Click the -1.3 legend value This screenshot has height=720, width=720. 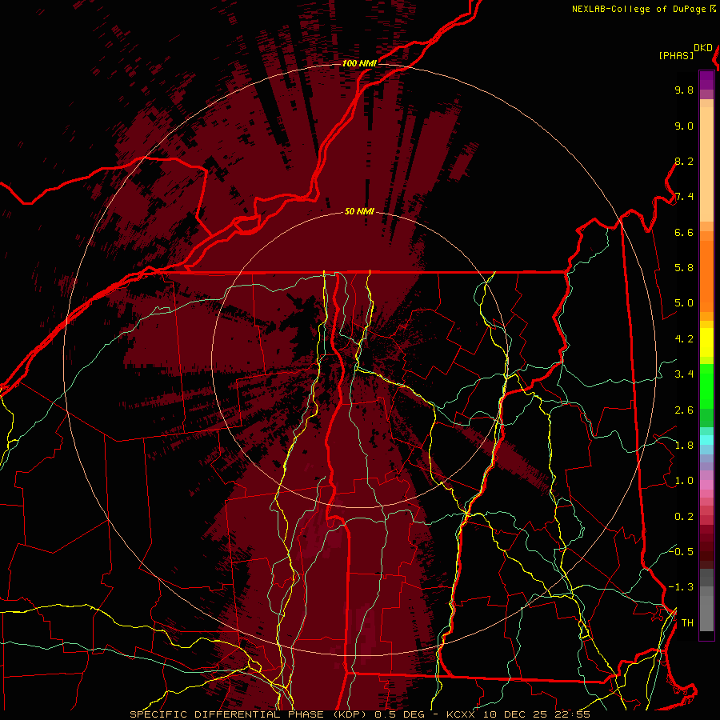coord(681,587)
